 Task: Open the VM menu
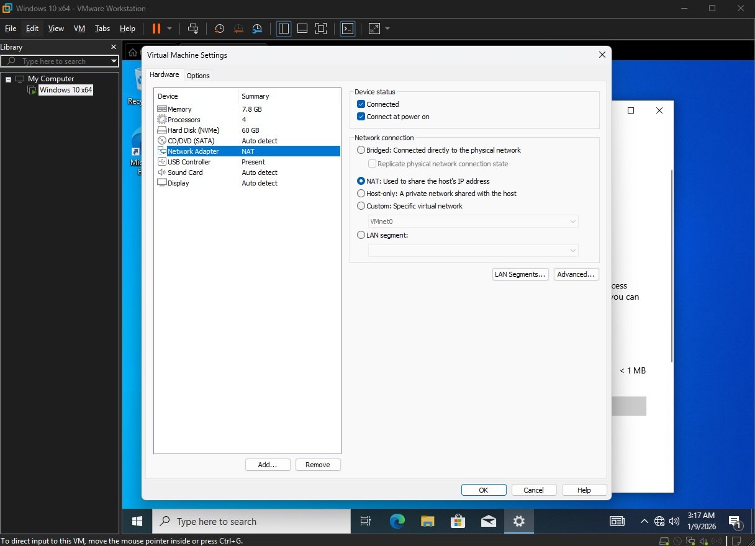79,29
